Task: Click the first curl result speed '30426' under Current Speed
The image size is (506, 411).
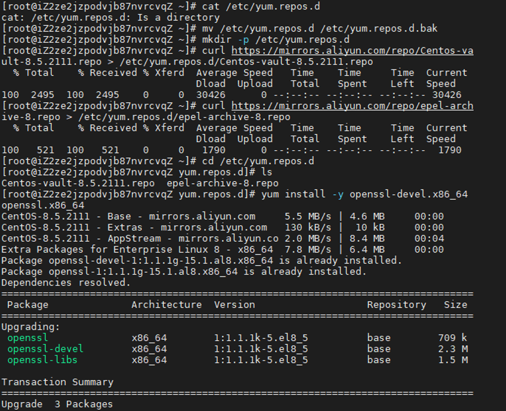Action: coord(447,95)
